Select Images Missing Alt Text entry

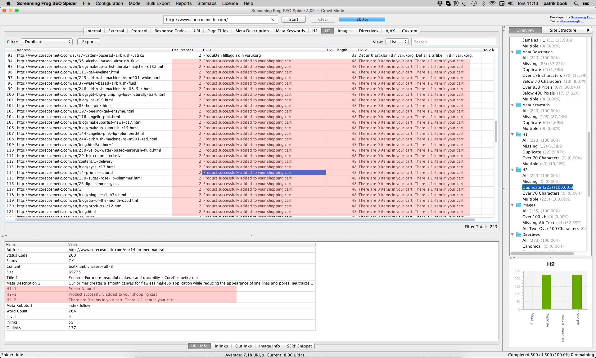point(552,223)
